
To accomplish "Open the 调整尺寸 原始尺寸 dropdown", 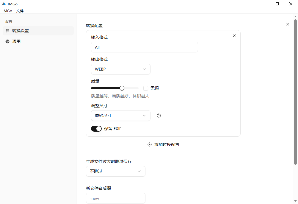I will (x=121, y=116).
